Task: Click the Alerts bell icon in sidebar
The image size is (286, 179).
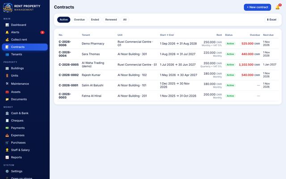Action: [7, 32]
